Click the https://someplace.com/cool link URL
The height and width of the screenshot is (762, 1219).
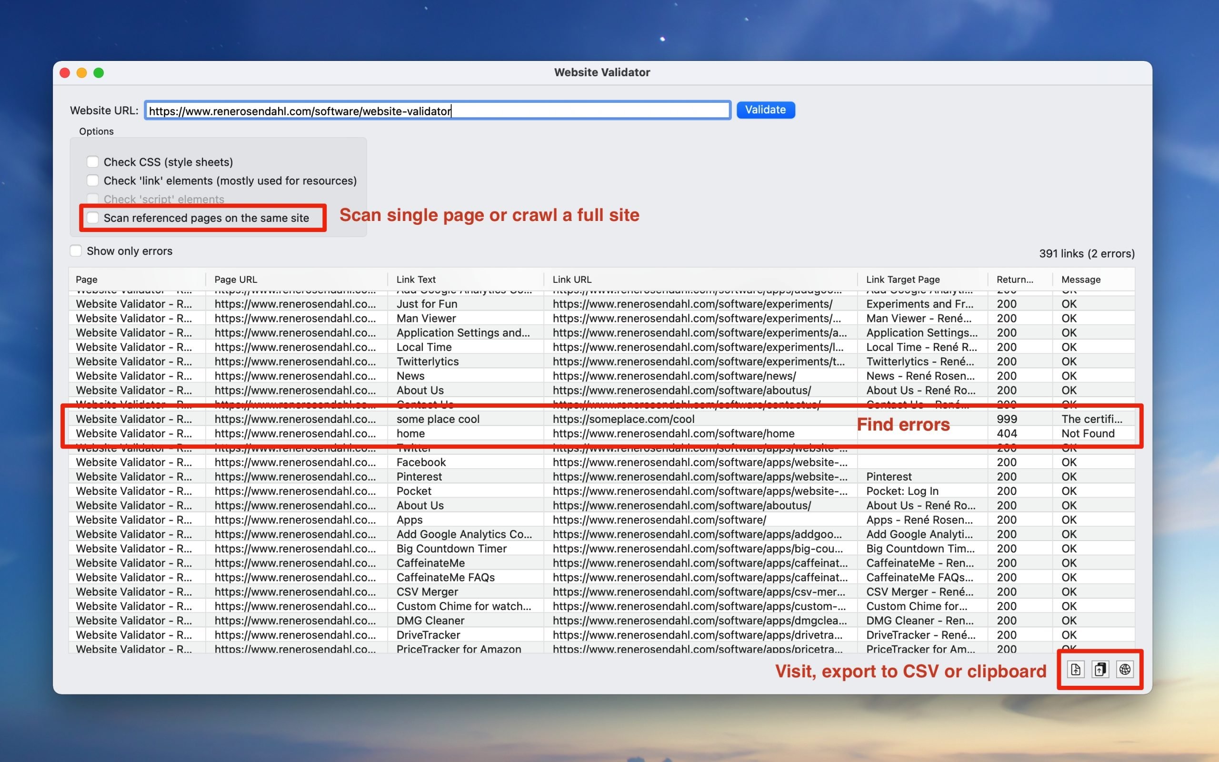(x=624, y=419)
